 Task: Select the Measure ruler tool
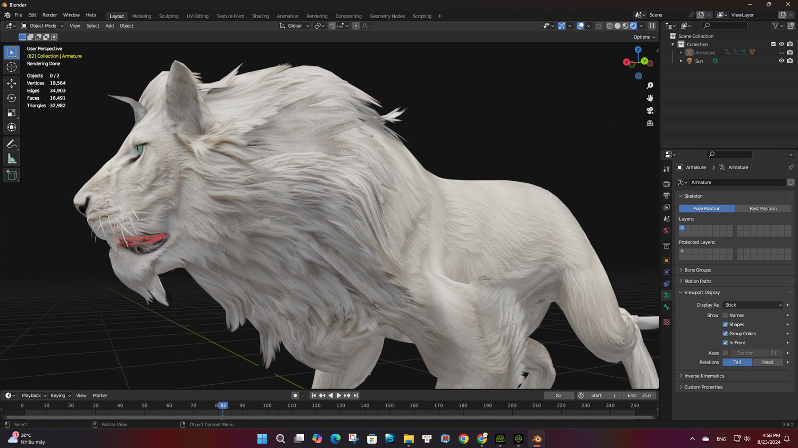(x=12, y=159)
